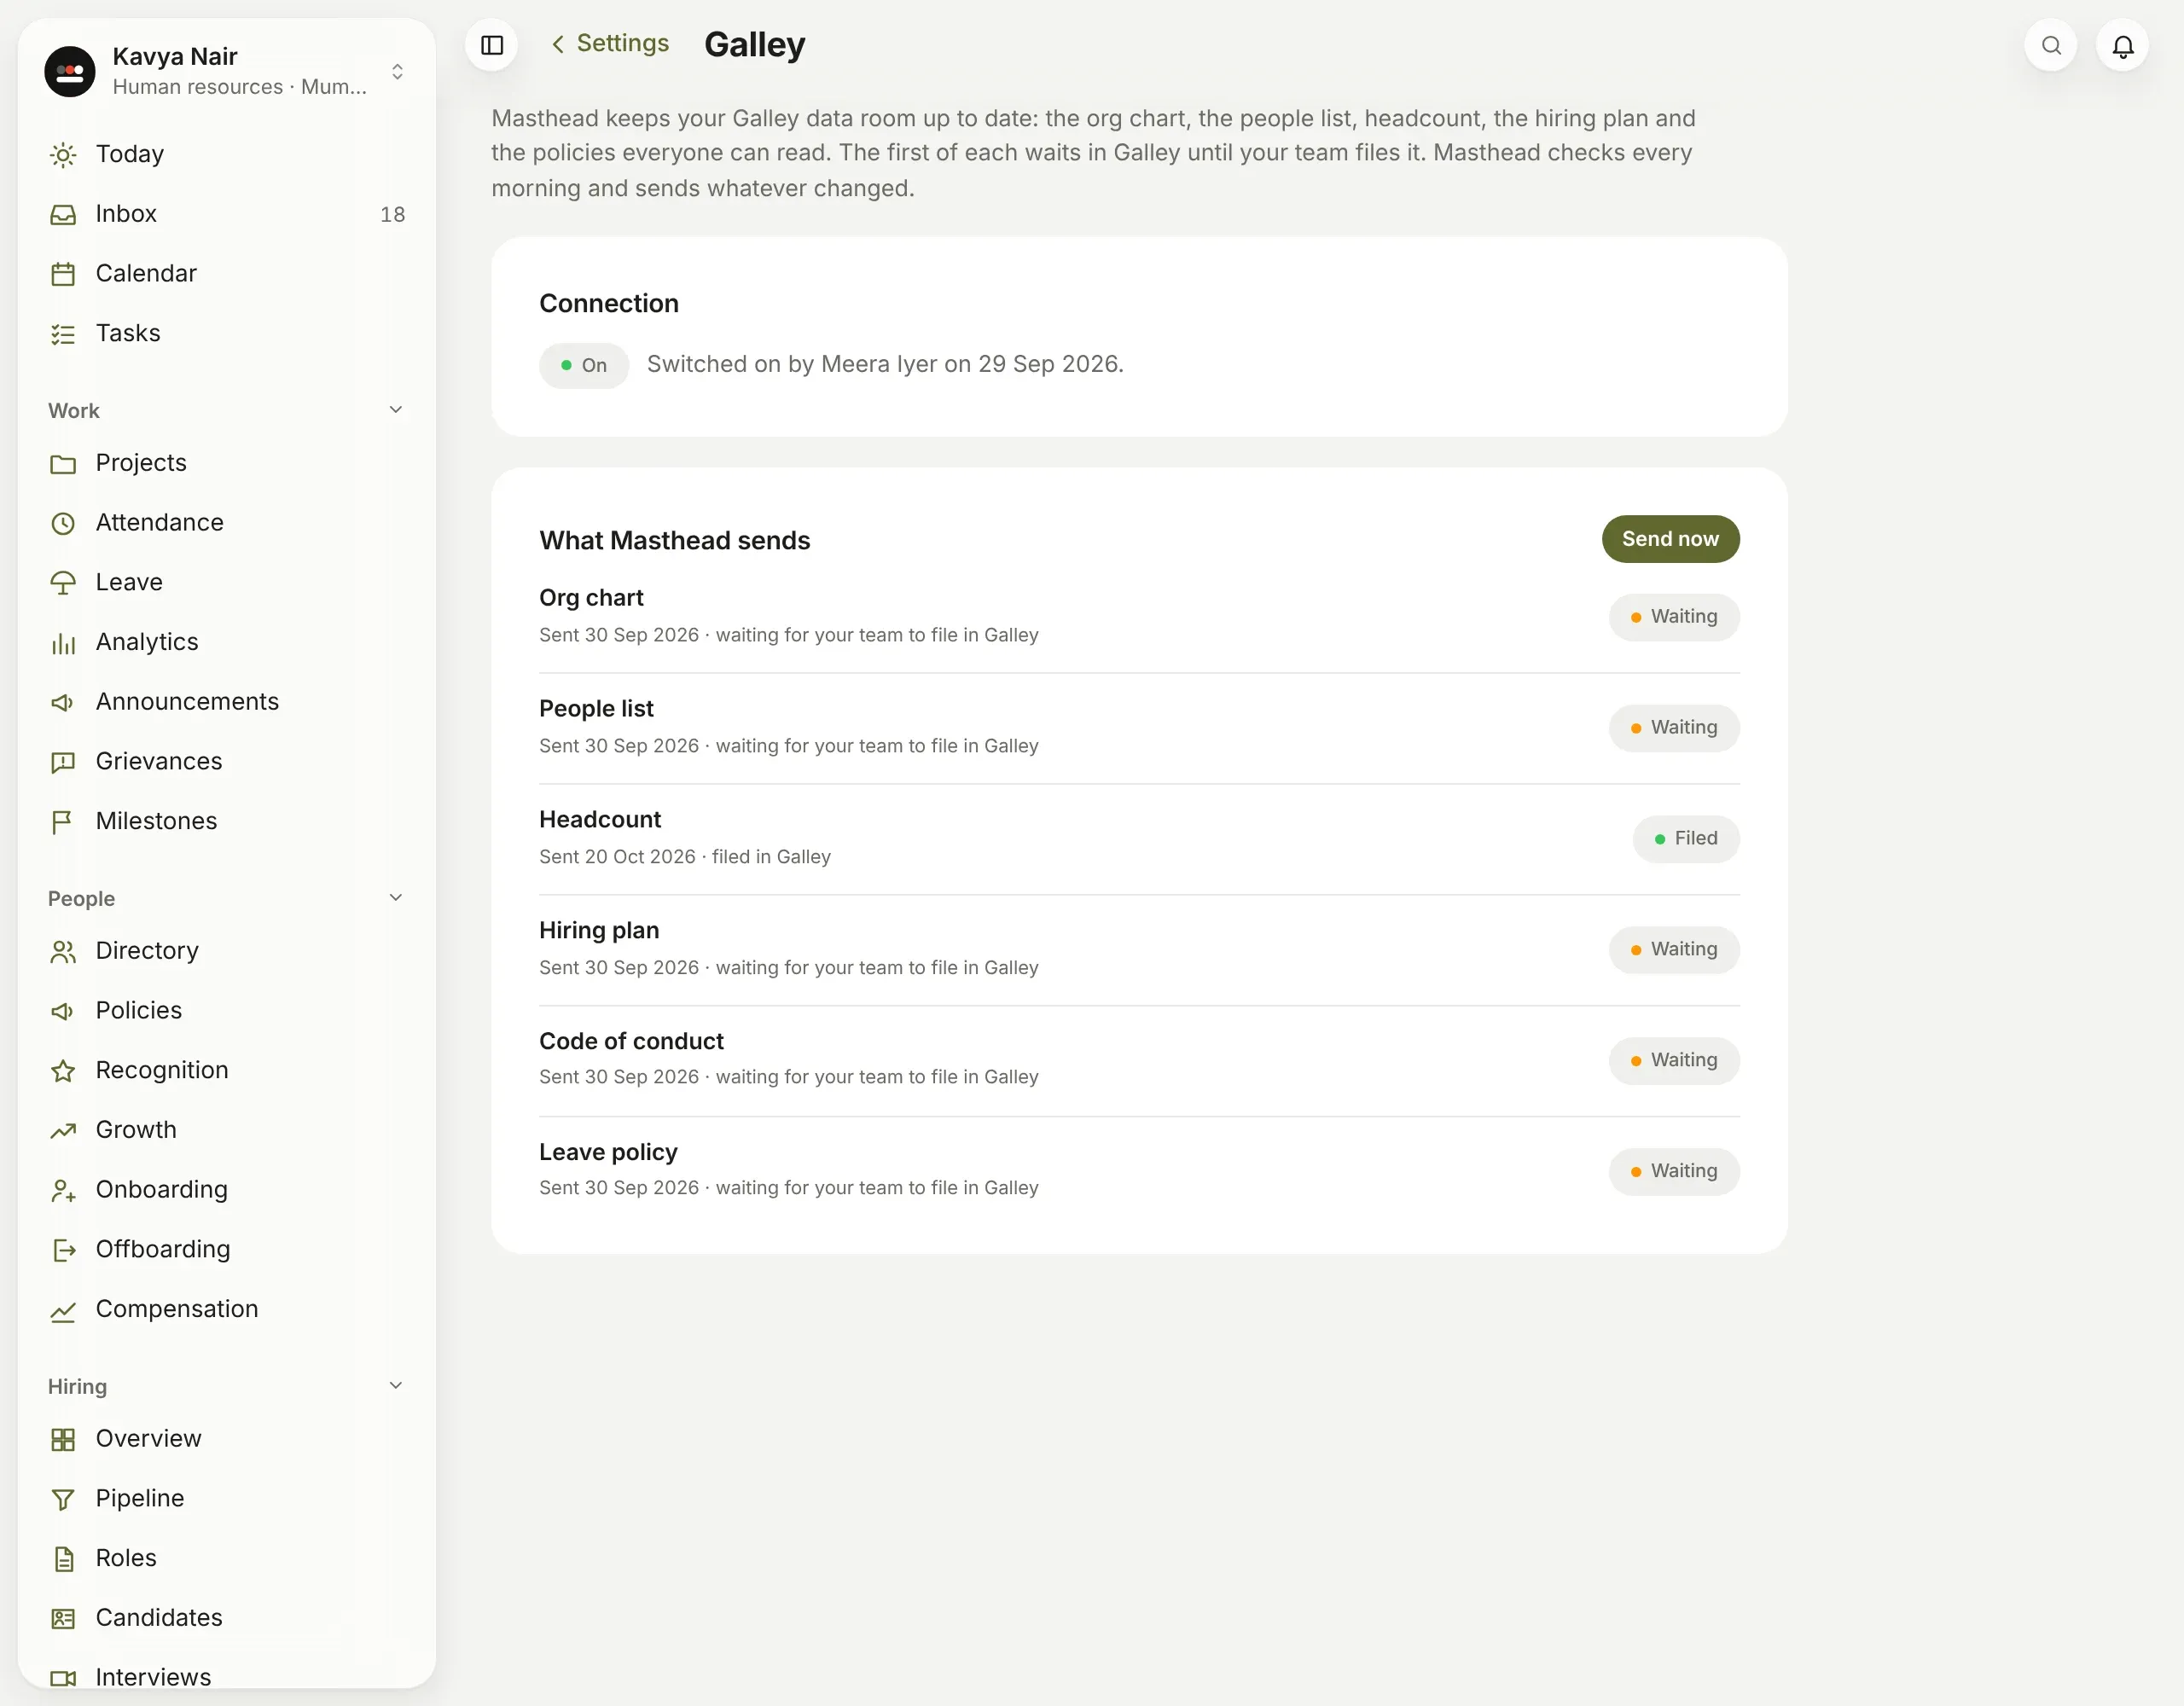This screenshot has width=2184, height=1706.
Task: Click the Leave policy row title
Action: click(608, 1153)
